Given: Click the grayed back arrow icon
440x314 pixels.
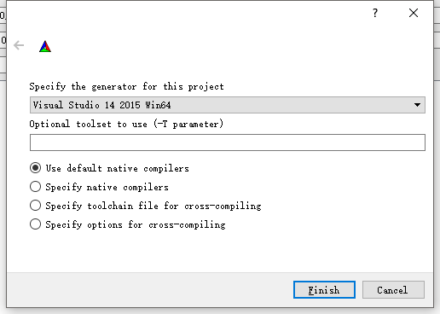Looking at the screenshot, I should point(19,45).
